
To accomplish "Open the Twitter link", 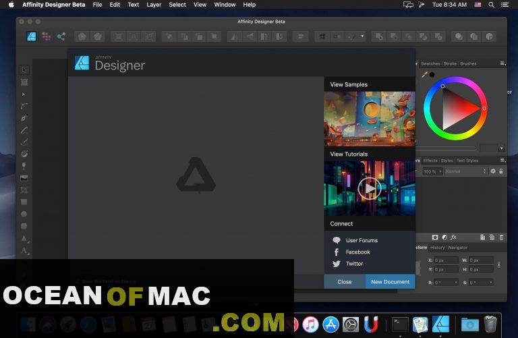I will pyautogui.click(x=354, y=264).
